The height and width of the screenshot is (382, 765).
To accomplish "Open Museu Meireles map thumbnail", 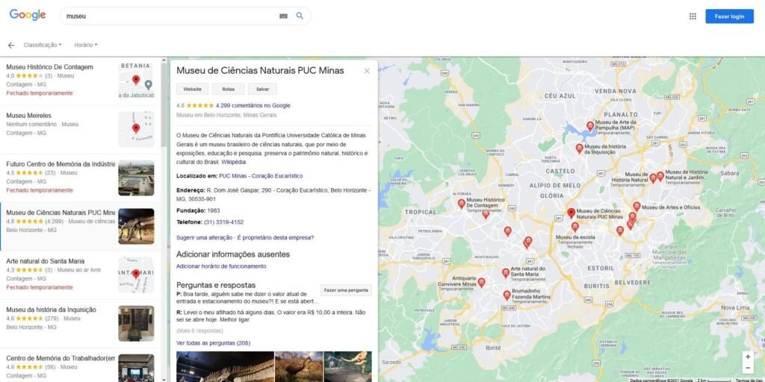I will (136, 129).
